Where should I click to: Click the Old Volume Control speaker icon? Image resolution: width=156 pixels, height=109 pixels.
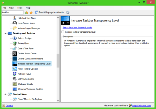click(x=15, y=79)
